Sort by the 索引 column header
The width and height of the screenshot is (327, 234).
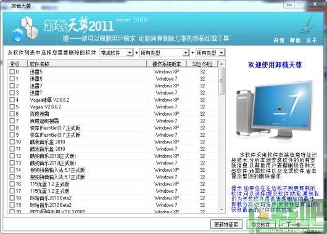17,64
